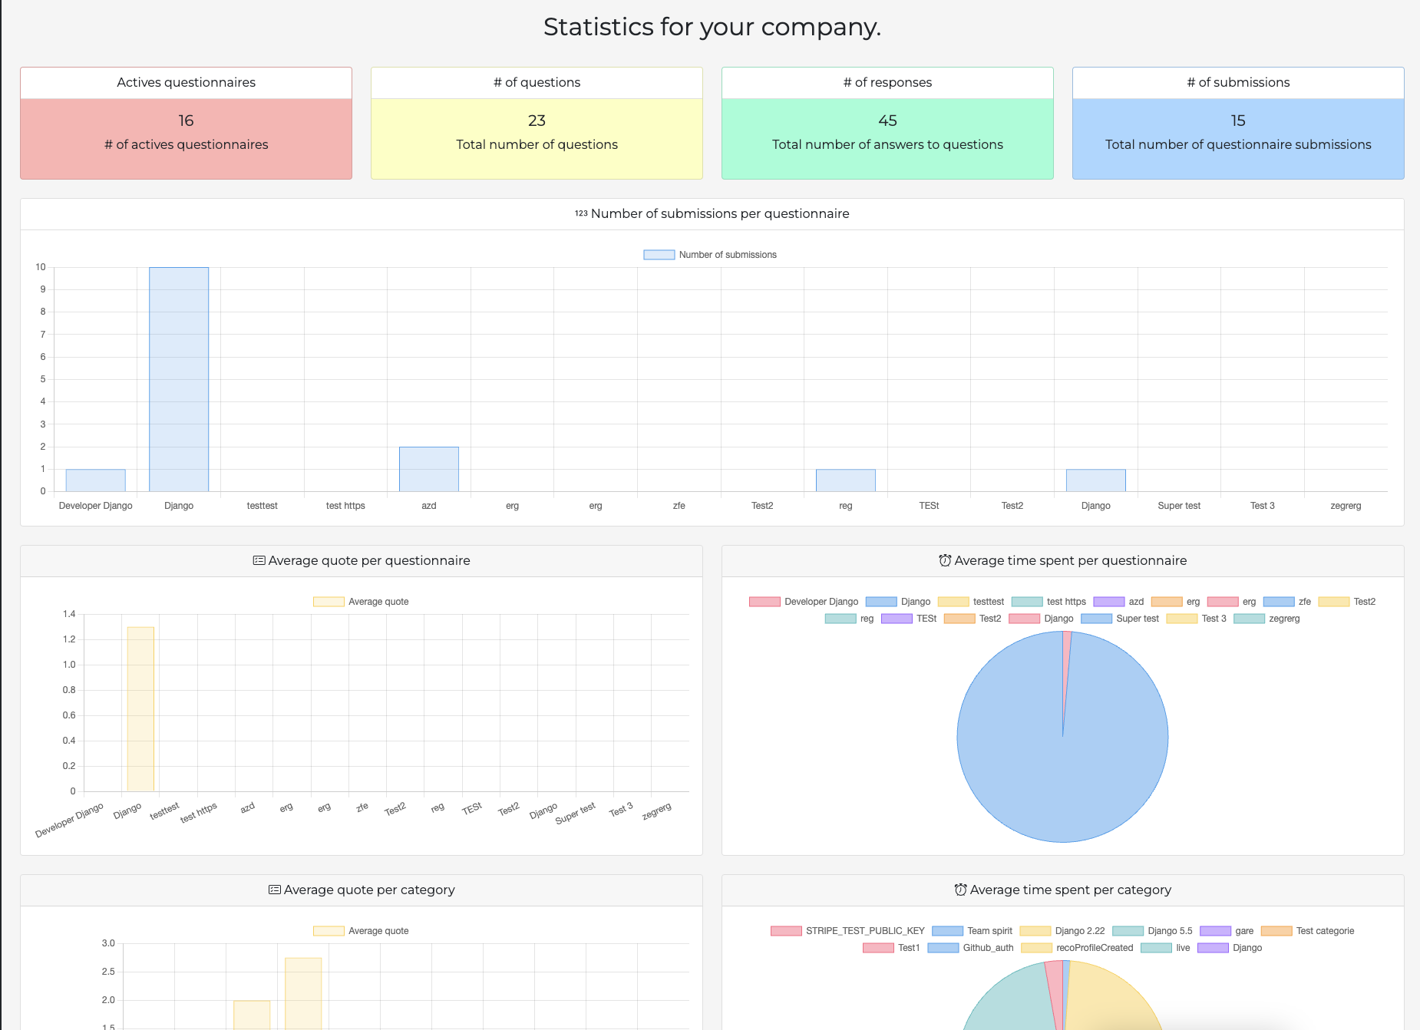The height and width of the screenshot is (1030, 1420).
Task: Click the Statistics for your company heading
Action: [x=712, y=27]
